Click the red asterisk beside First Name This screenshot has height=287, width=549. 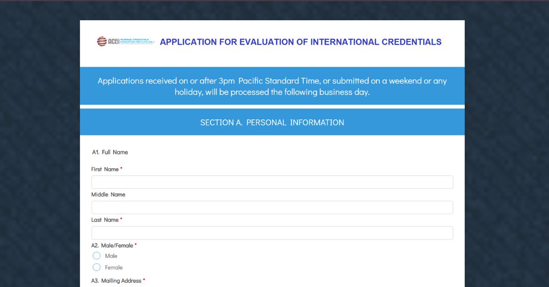122,169
